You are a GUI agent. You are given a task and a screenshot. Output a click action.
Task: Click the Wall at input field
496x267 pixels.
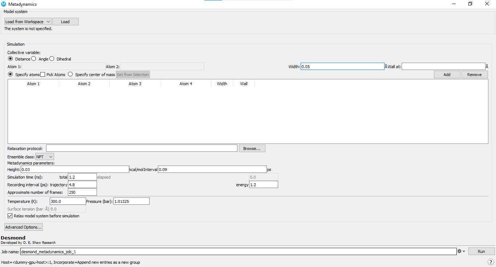pos(443,67)
